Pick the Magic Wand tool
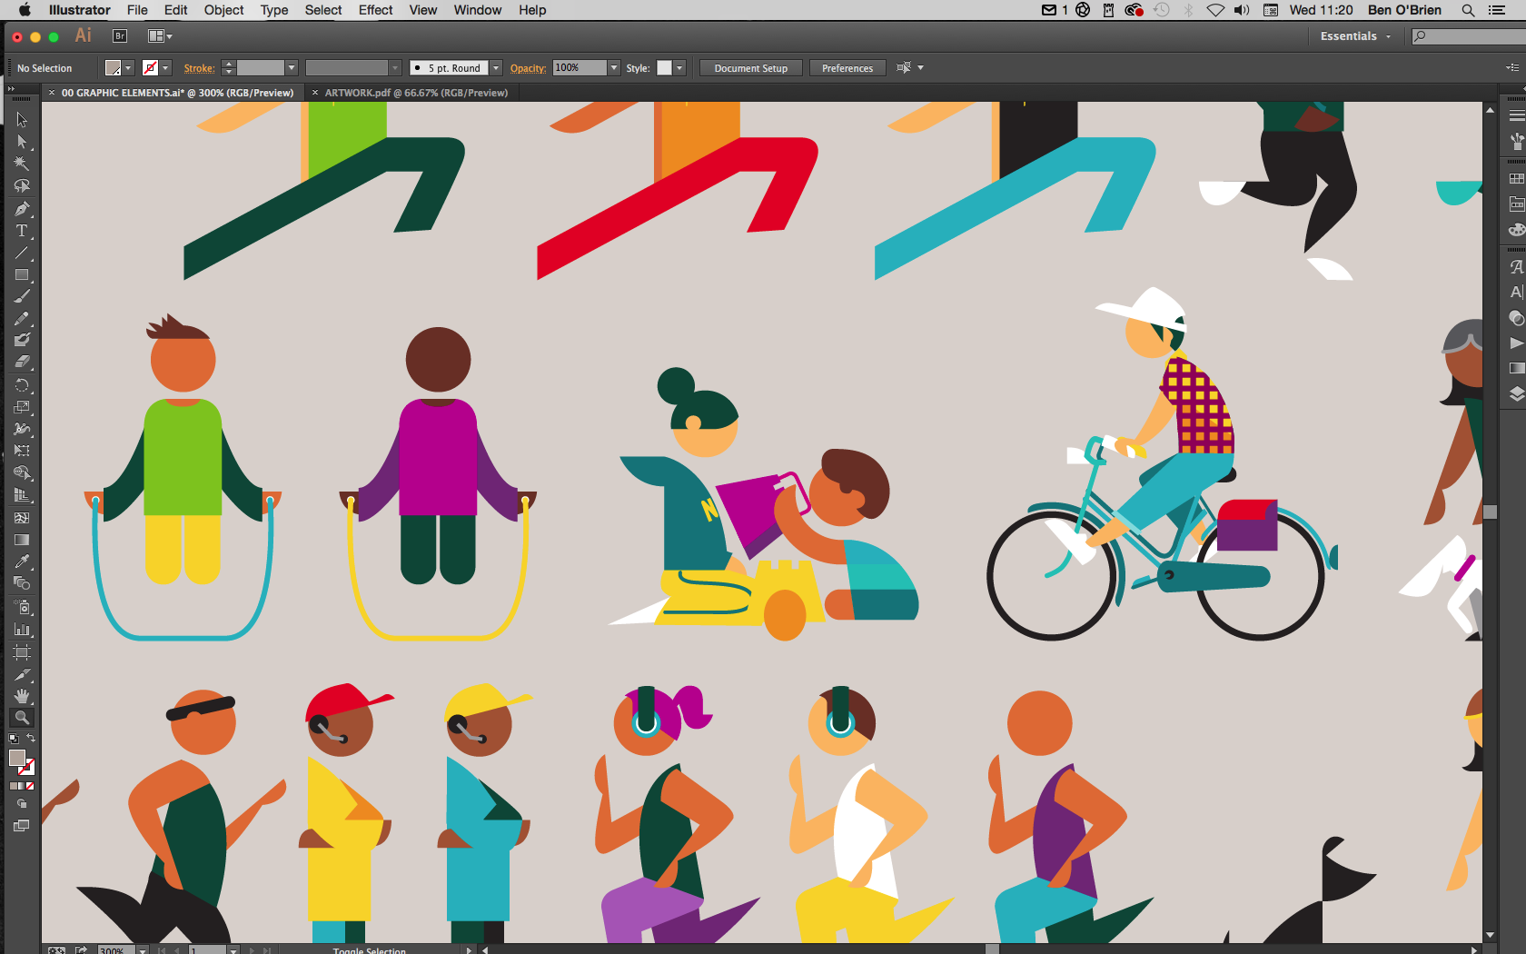 pos(22,164)
